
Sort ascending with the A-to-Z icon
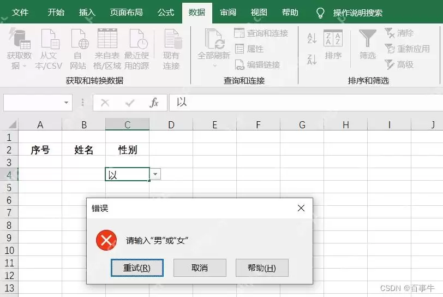pyautogui.click(x=312, y=38)
